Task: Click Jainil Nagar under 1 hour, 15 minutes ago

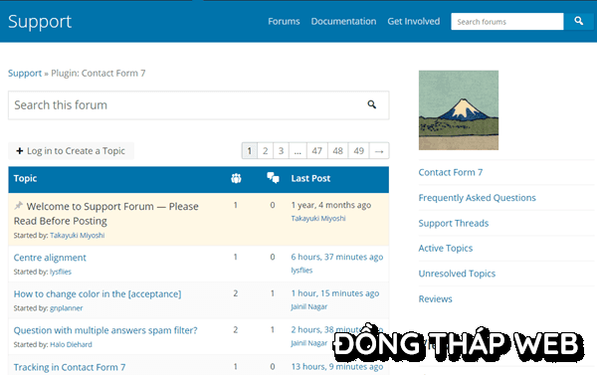Action: tap(309, 306)
